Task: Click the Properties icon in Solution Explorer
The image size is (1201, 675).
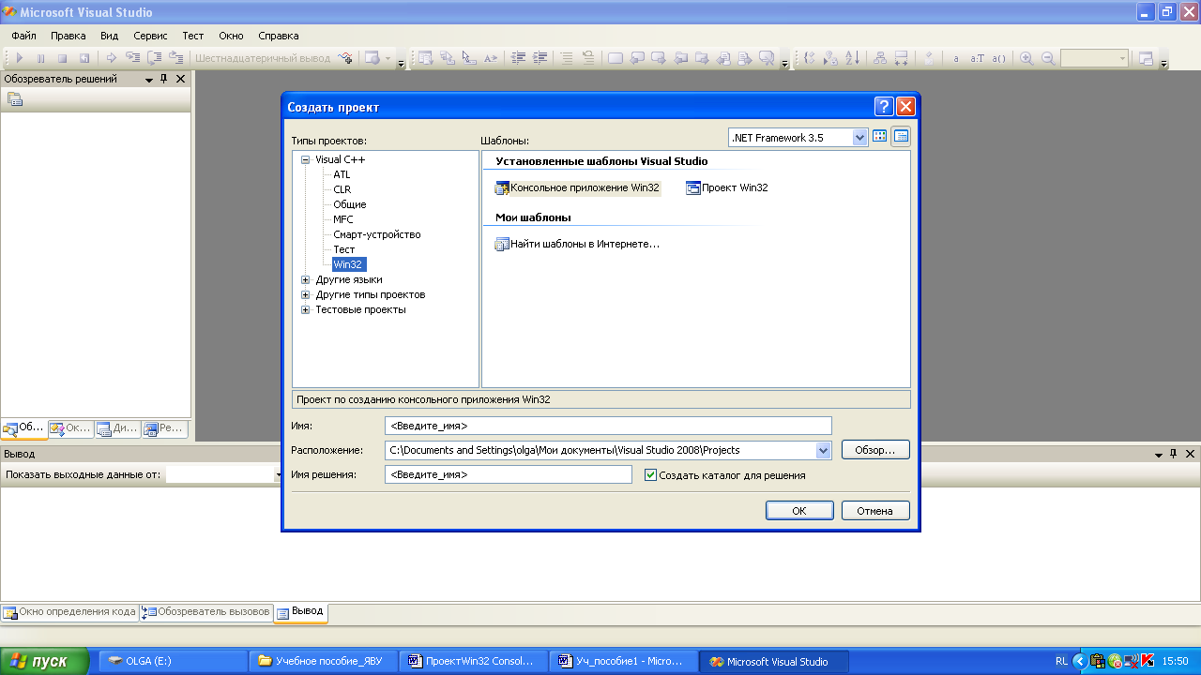Action: 15,99
